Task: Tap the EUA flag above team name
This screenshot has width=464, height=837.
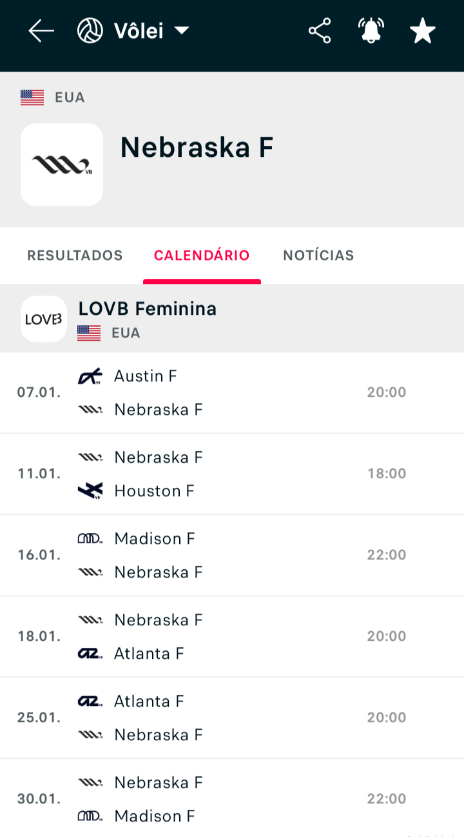Action: click(32, 97)
